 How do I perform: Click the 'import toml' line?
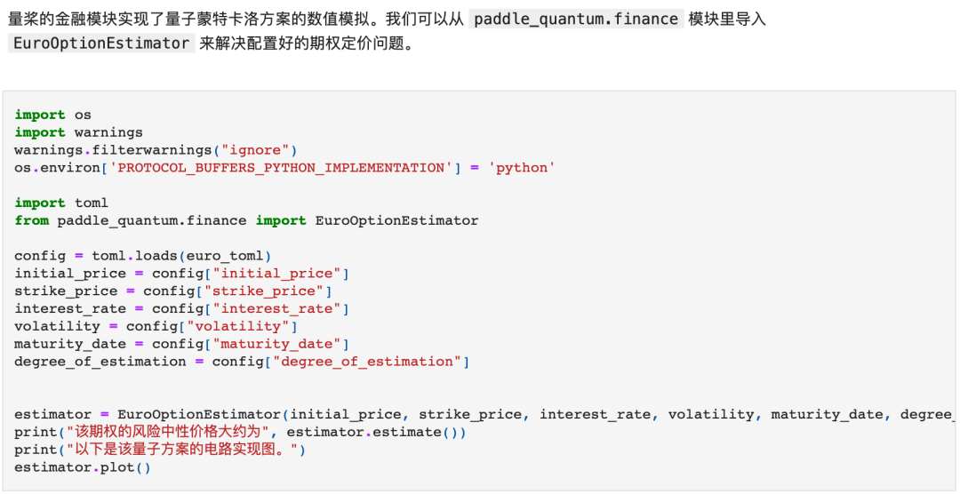[60, 203]
